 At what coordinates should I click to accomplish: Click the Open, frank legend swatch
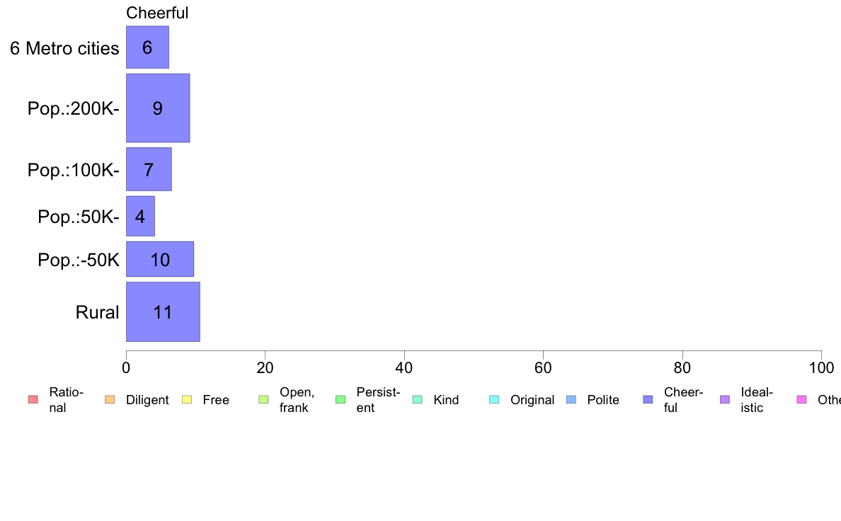click(263, 400)
